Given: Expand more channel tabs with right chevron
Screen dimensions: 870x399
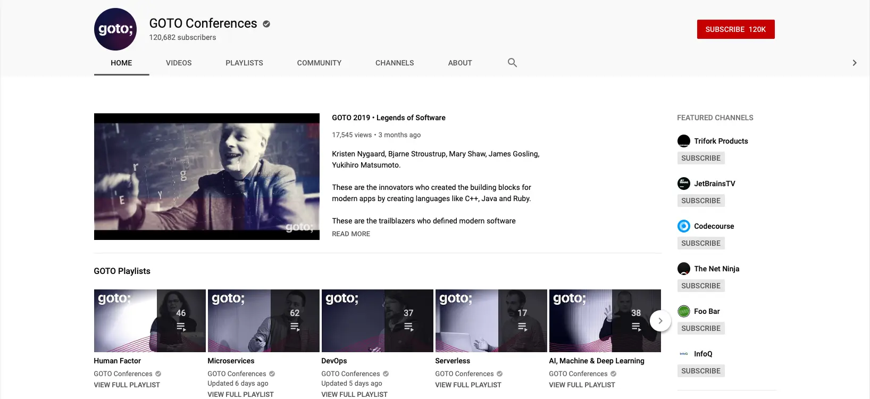Looking at the screenshot, I should click(855, 63).
